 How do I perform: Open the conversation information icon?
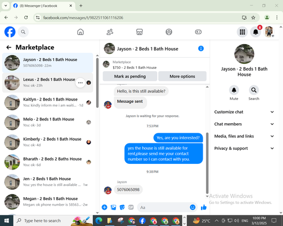201,49
